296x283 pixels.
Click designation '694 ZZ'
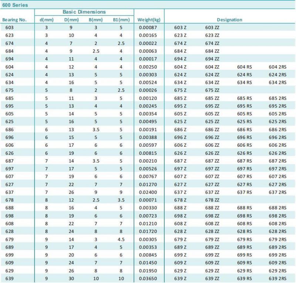click(x=212, y=59)
